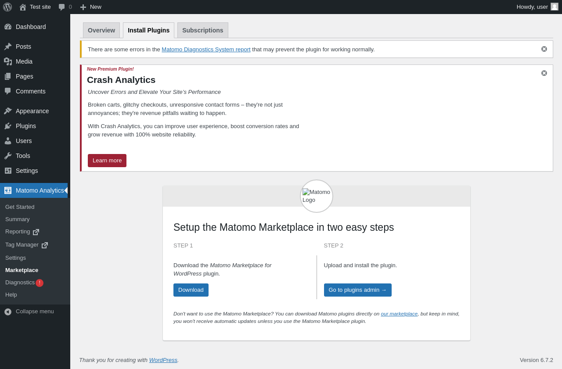562x369 pixels.
Task: Click Go to plugins admin button
Action: (357, 290)
